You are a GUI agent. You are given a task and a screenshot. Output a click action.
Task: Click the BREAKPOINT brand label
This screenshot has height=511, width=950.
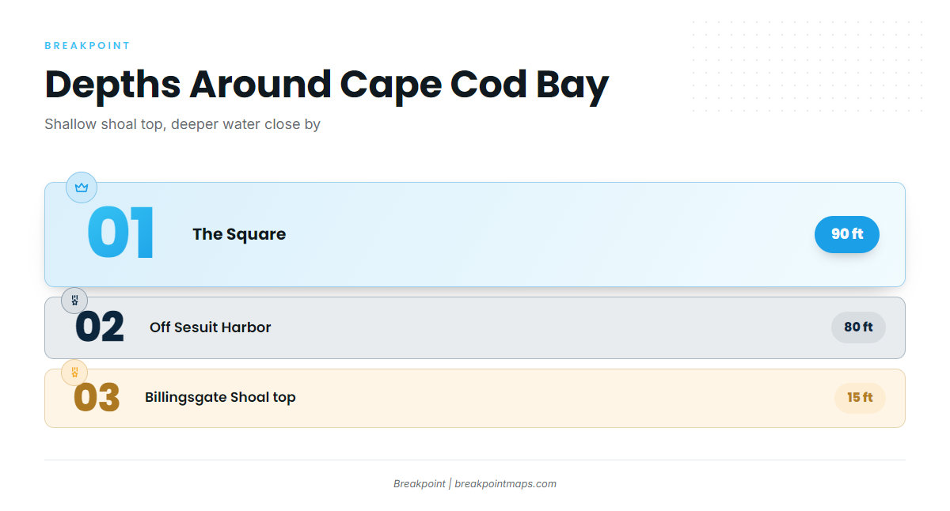tap(87, 46)
